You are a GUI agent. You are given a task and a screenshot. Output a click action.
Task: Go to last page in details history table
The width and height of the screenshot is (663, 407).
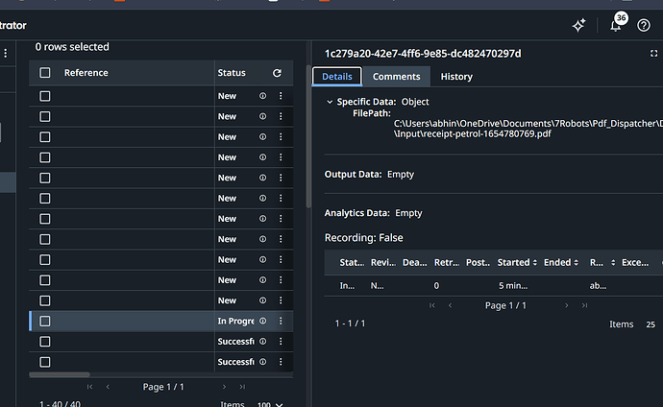click(584, 305)
